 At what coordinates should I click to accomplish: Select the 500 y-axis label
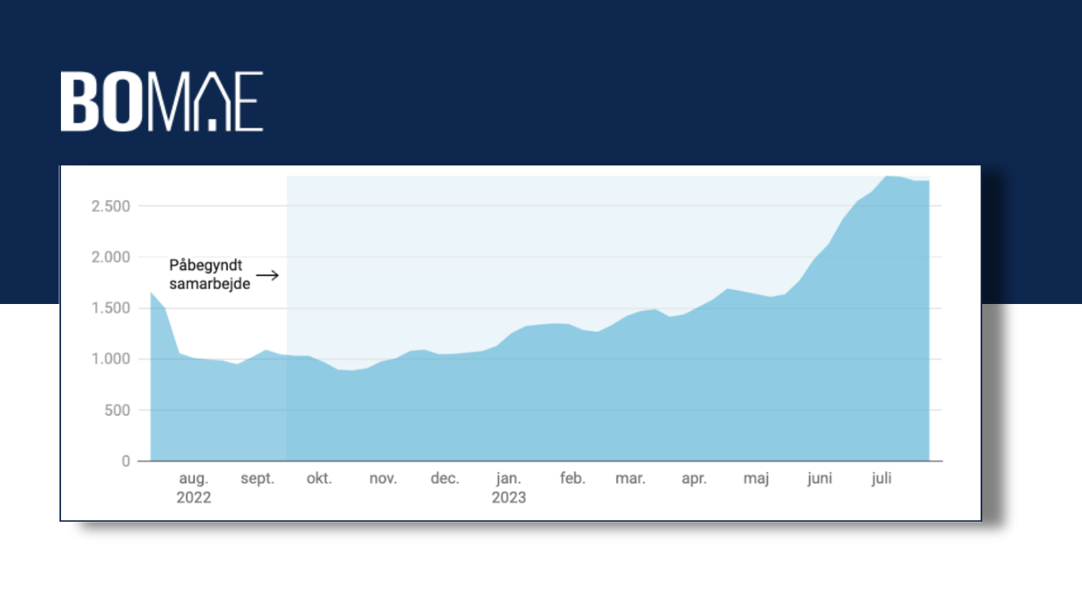coord(116,410)
